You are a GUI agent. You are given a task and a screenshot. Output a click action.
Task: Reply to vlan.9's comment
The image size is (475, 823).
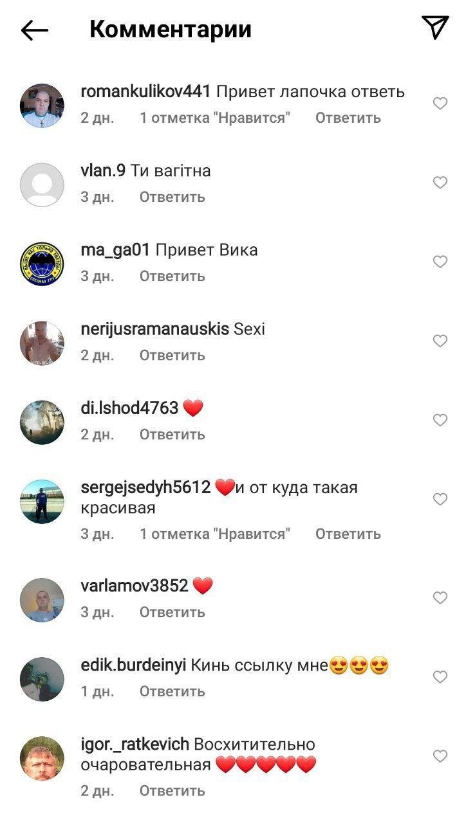pyautogui.click(x=172, y=197)
